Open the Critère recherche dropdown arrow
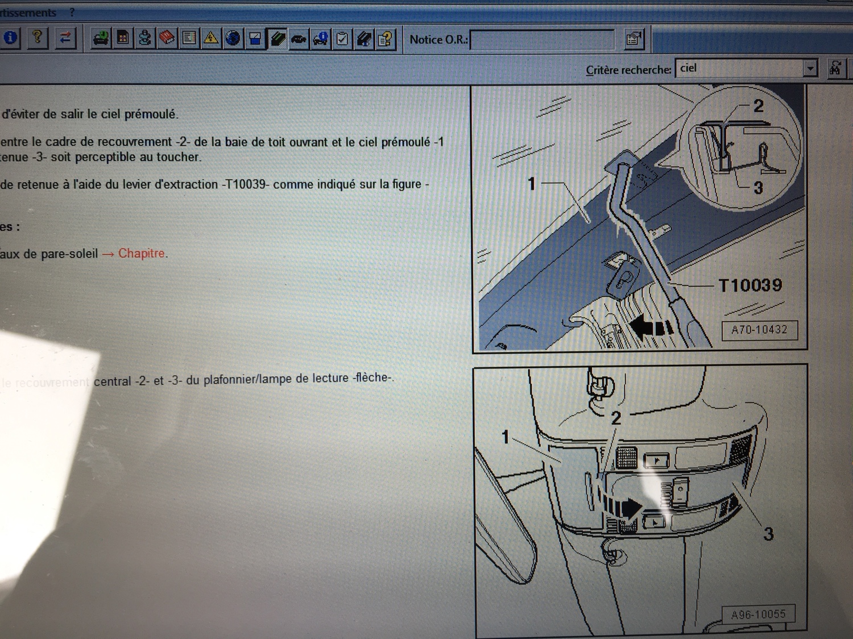 [x=810, y=69]
